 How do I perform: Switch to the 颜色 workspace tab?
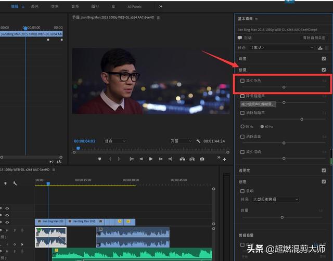pyautogui.click(x=35, y=7)
